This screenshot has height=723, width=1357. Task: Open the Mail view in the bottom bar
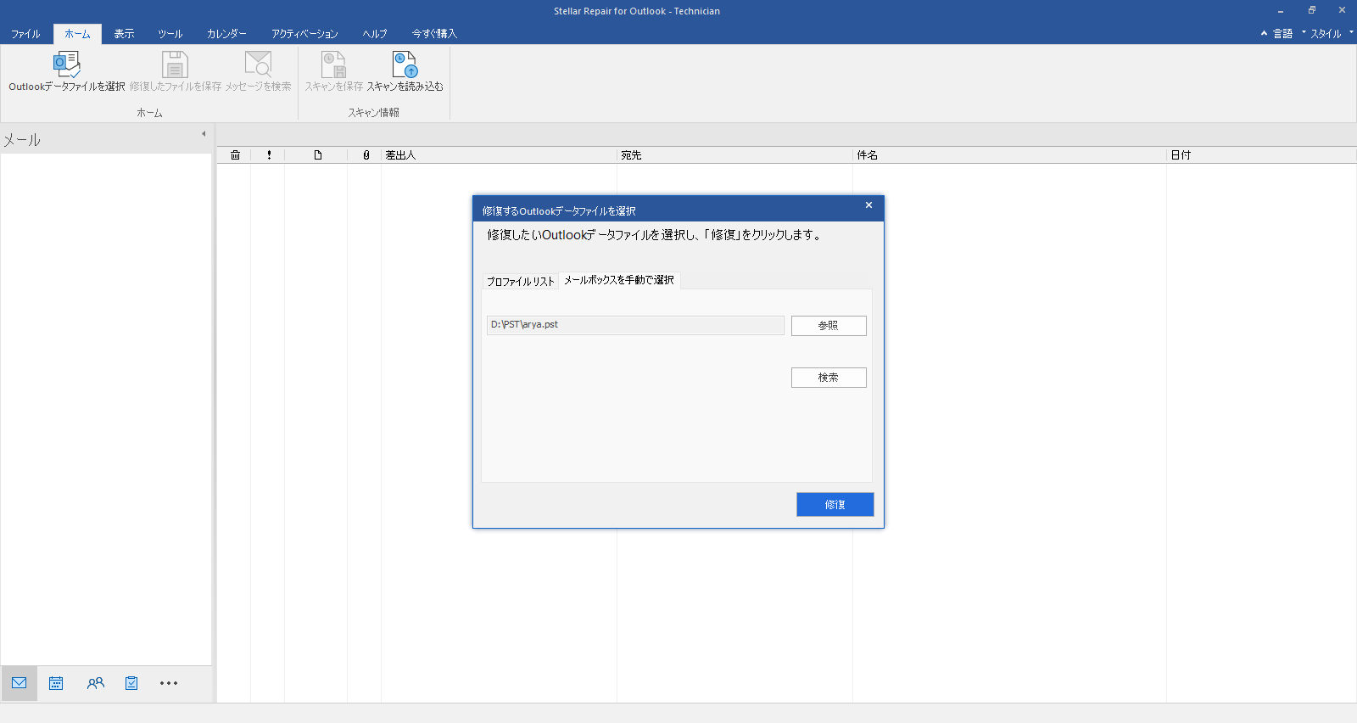coord(20,683)
